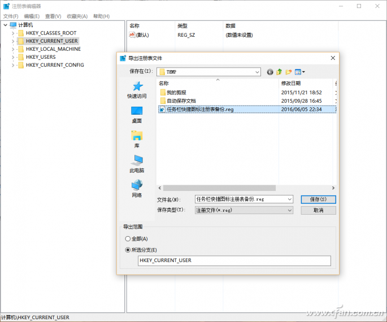Click the 2016/06/05 22:34 date cell
The image size is (387, 322).
click(x=301, y=109)
